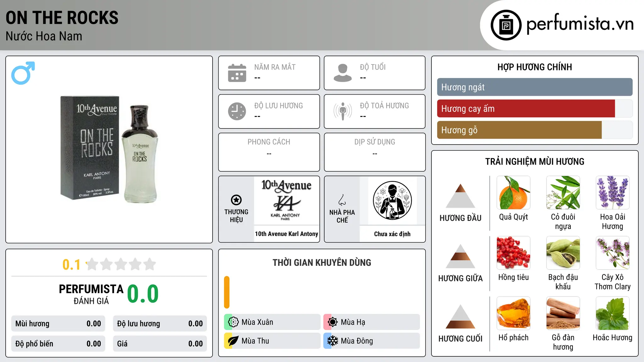644x362 pixels.
Task: Click the On The Rocks bottle product photo
Action: [x=109, y=149]
